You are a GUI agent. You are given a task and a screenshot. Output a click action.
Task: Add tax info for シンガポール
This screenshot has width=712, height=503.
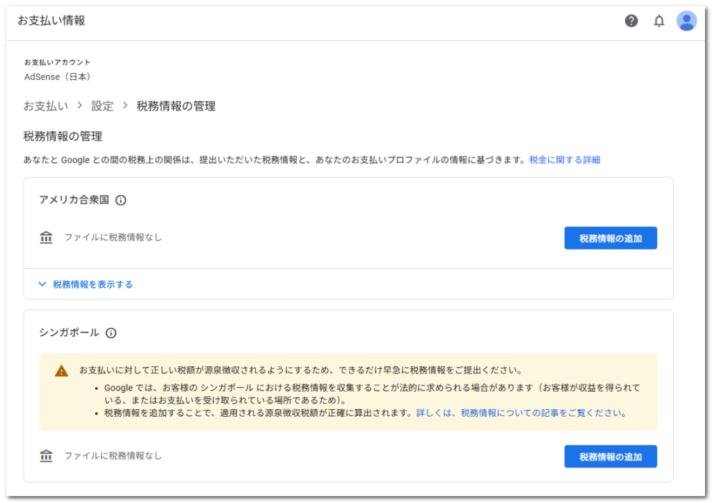(610, 456)
